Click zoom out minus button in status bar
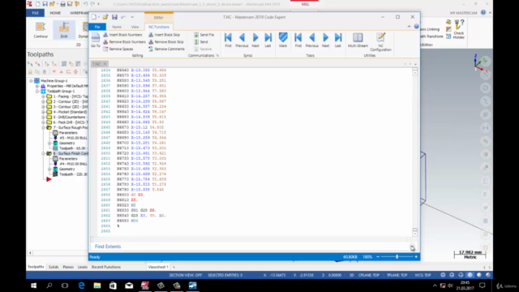The width and height of the screenshot is (519, 292). click(378, 257)
